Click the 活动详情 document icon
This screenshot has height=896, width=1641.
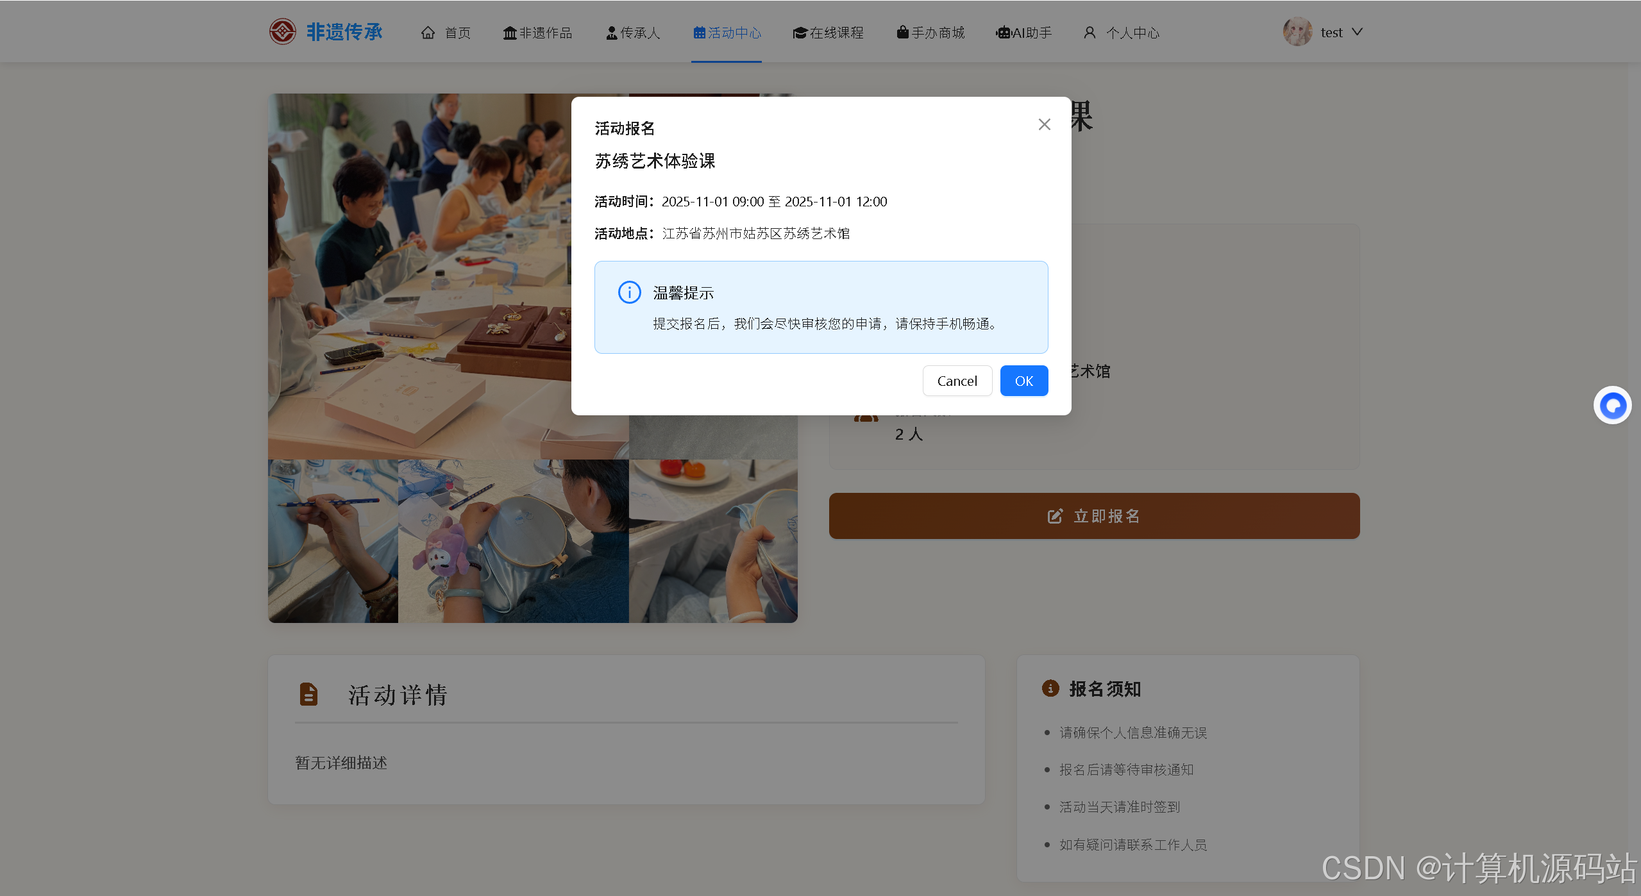(308, 694)
